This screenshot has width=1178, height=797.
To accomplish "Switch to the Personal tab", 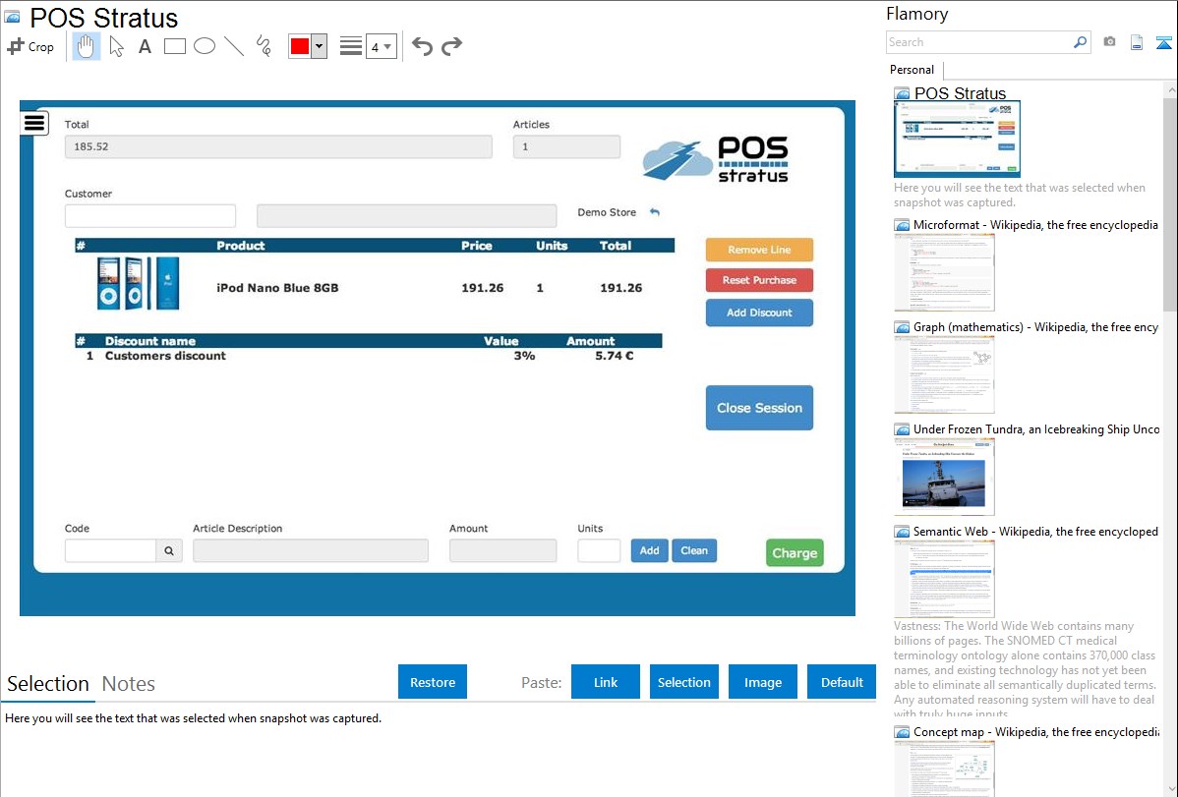I will click(913, 69).
